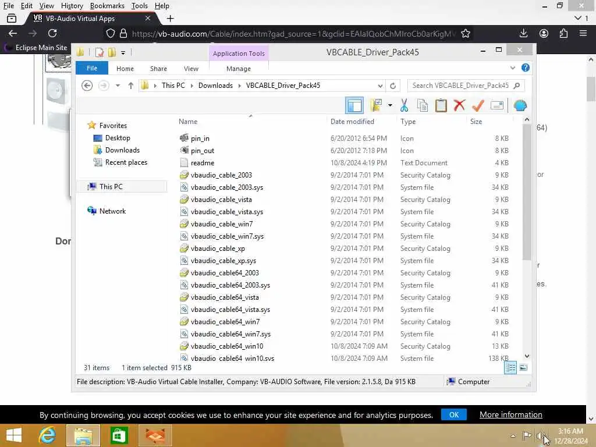Open More information cookie link
596x447 pixels.
pos(510,414)
